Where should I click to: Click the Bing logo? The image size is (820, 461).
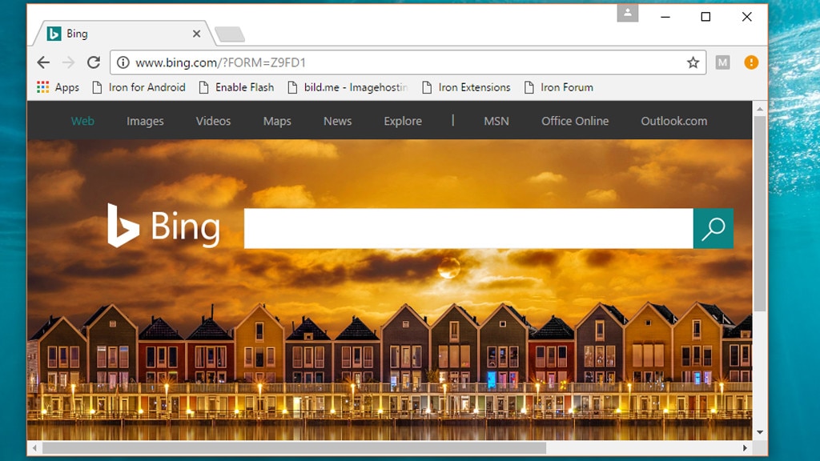[x=163, y=226]
